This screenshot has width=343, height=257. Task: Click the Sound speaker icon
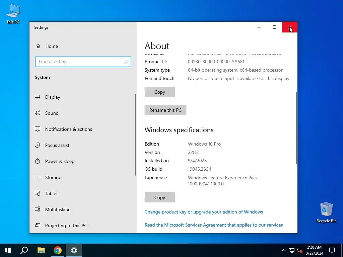click(x=38, y=113)
